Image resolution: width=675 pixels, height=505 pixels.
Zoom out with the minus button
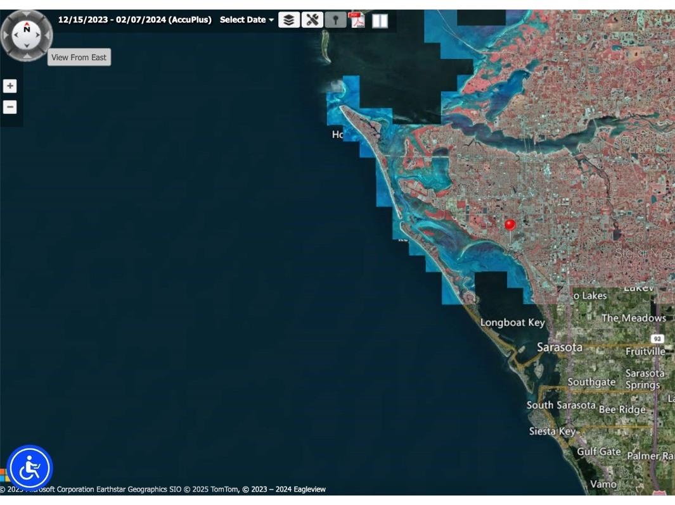(10, 107)
